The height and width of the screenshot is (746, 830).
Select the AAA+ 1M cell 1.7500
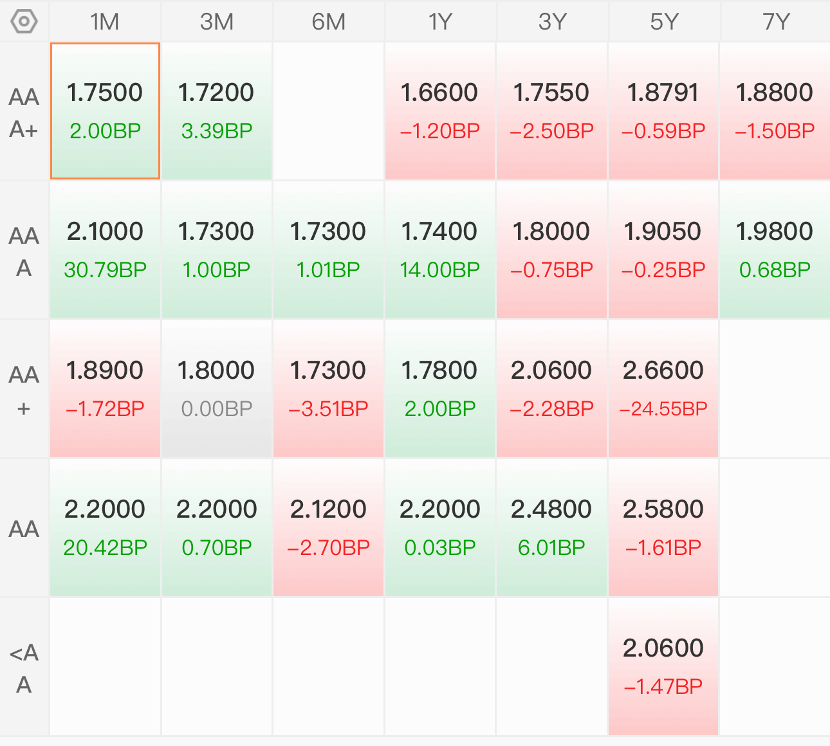coord(105,111)
